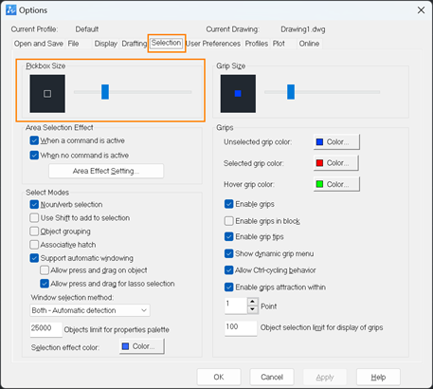Click the Pickbox Size preview box

(47, 94)
